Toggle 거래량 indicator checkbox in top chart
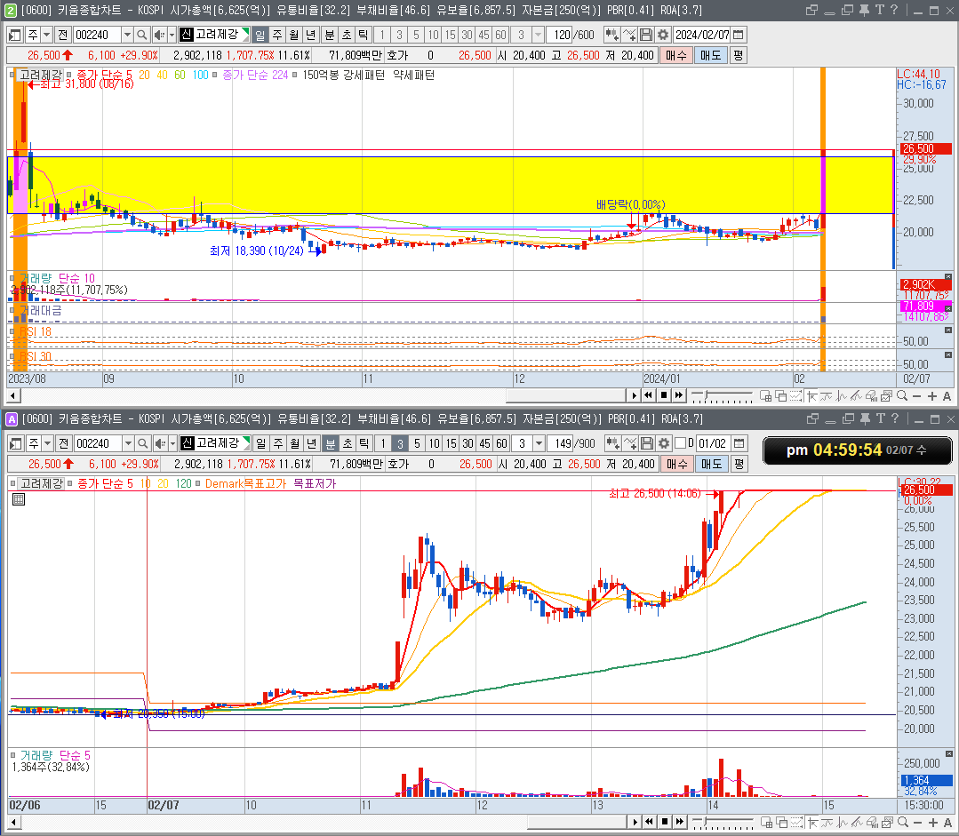Image resolution: width=959 pixels, height=836 pixels. (x=12, y=278)
